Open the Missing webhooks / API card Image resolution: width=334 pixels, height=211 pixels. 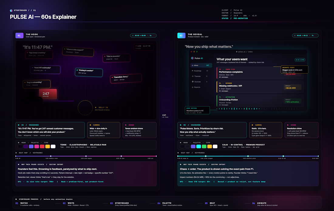click(x=260, y=87)
